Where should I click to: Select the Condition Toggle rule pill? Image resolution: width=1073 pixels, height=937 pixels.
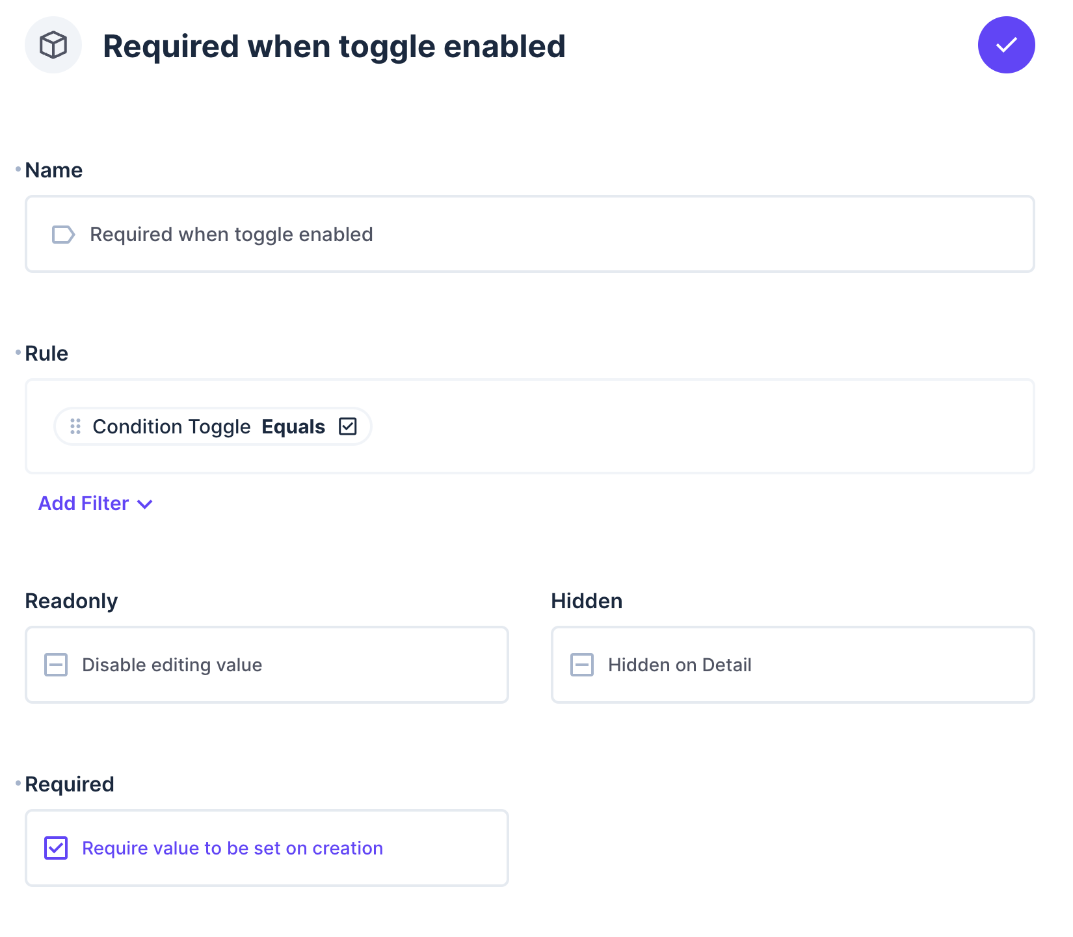(x=172, y=426)
